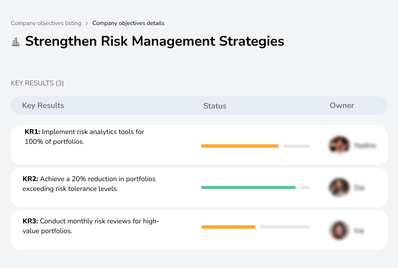398x268 pixels.
Task: Click the Company objectives details breadcrumb
Action: [128, 23]
